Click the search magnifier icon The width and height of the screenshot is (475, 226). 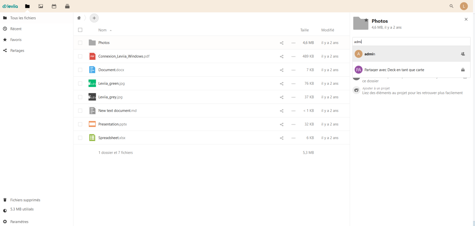click(x=451, y=6)
